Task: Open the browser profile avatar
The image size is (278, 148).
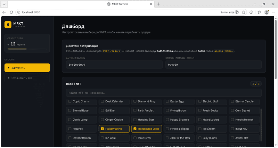Action: pos(267,12)
